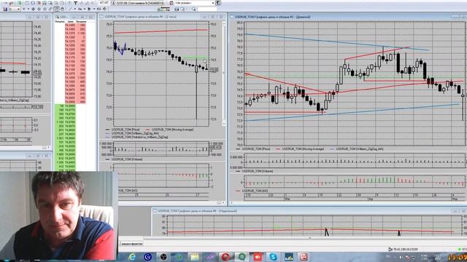This screenshot has width=467, height=262.
Task: Click scroll-up arrow of hourly chart scrollbar
Action: pos(224,23)
